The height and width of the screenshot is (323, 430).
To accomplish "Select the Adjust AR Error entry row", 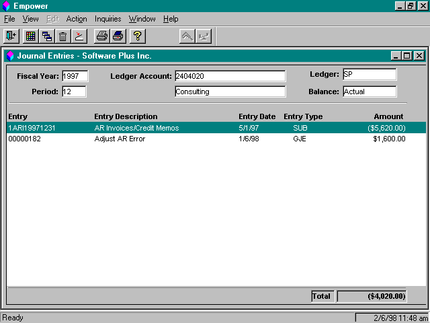I will pyautogui.click(x=216, y=139).
